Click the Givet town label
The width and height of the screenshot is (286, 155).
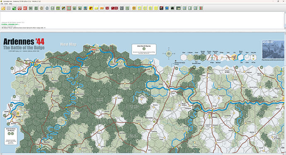(x=161, y=84)
